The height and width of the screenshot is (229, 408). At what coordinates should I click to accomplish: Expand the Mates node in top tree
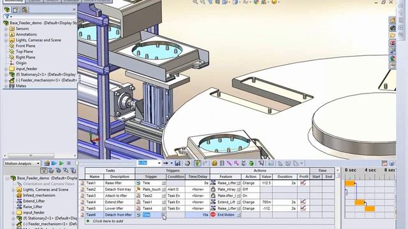6,86
